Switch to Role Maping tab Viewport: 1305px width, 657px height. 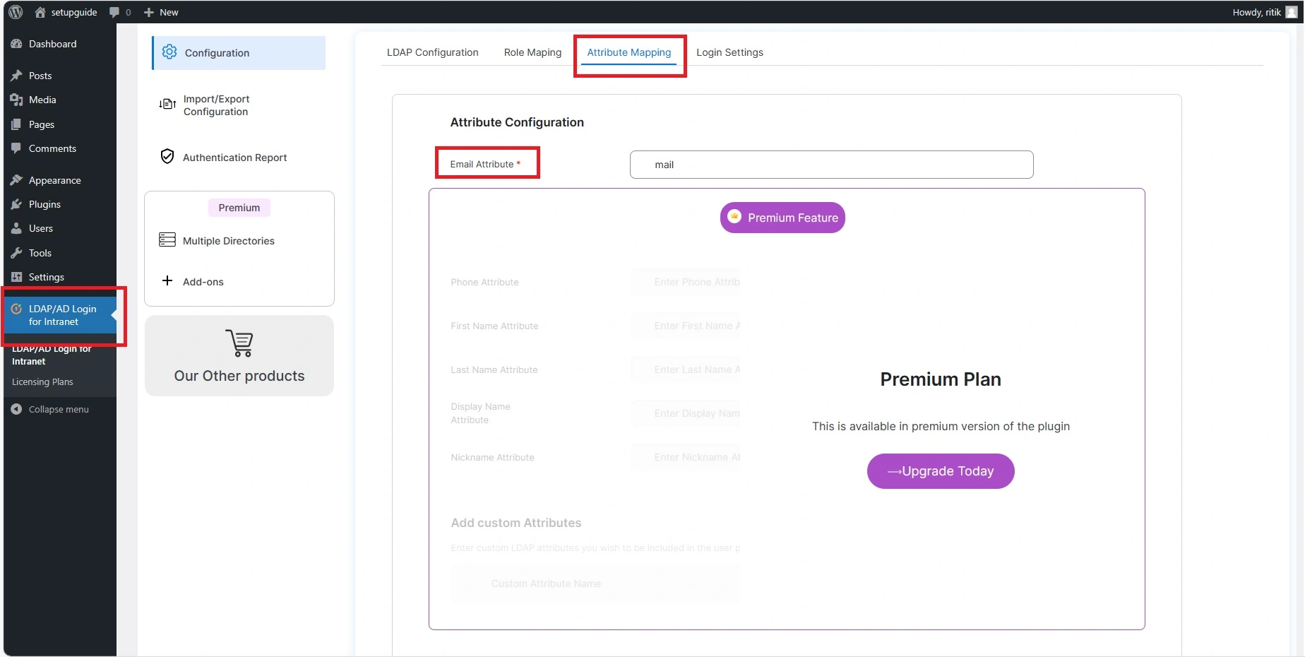coord(533,52)
